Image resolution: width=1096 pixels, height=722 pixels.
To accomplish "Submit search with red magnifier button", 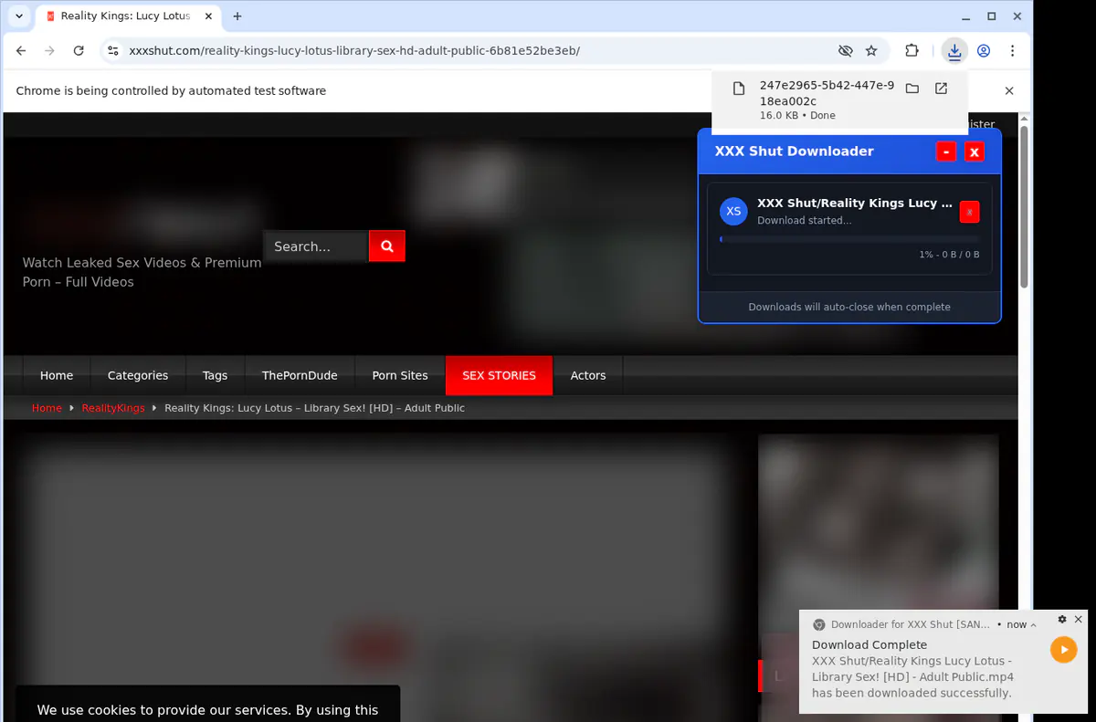I will [x=387, y=246].
